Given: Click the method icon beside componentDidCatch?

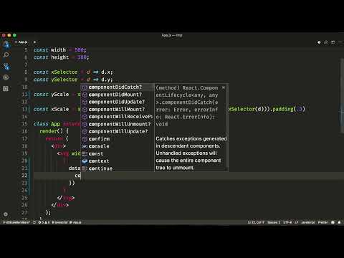Looking at the screenshot, I should [x=85, y=87].
